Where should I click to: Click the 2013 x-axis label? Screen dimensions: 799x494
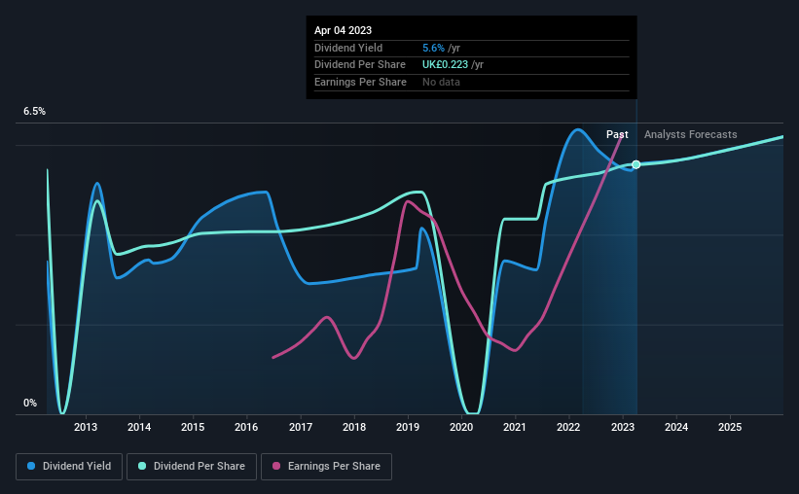86,427
